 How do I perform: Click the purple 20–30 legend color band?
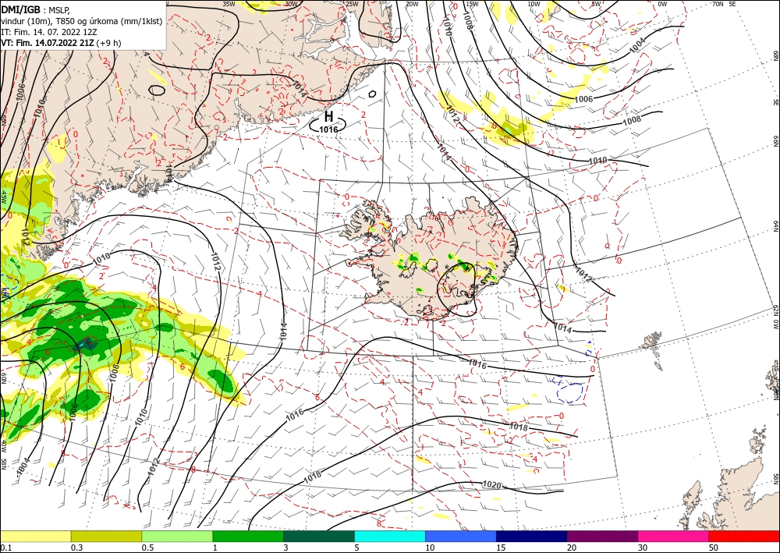click(602, 536)
